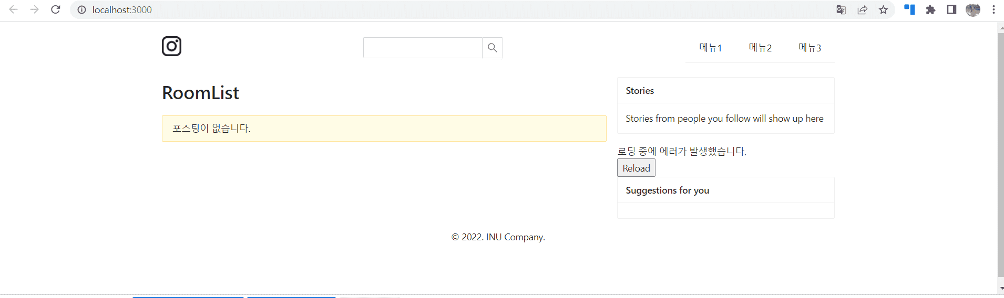Viewport: 1004px width, 298px height.
Task: Select the 메뉴2 menu item
Action: coord(760,48)
